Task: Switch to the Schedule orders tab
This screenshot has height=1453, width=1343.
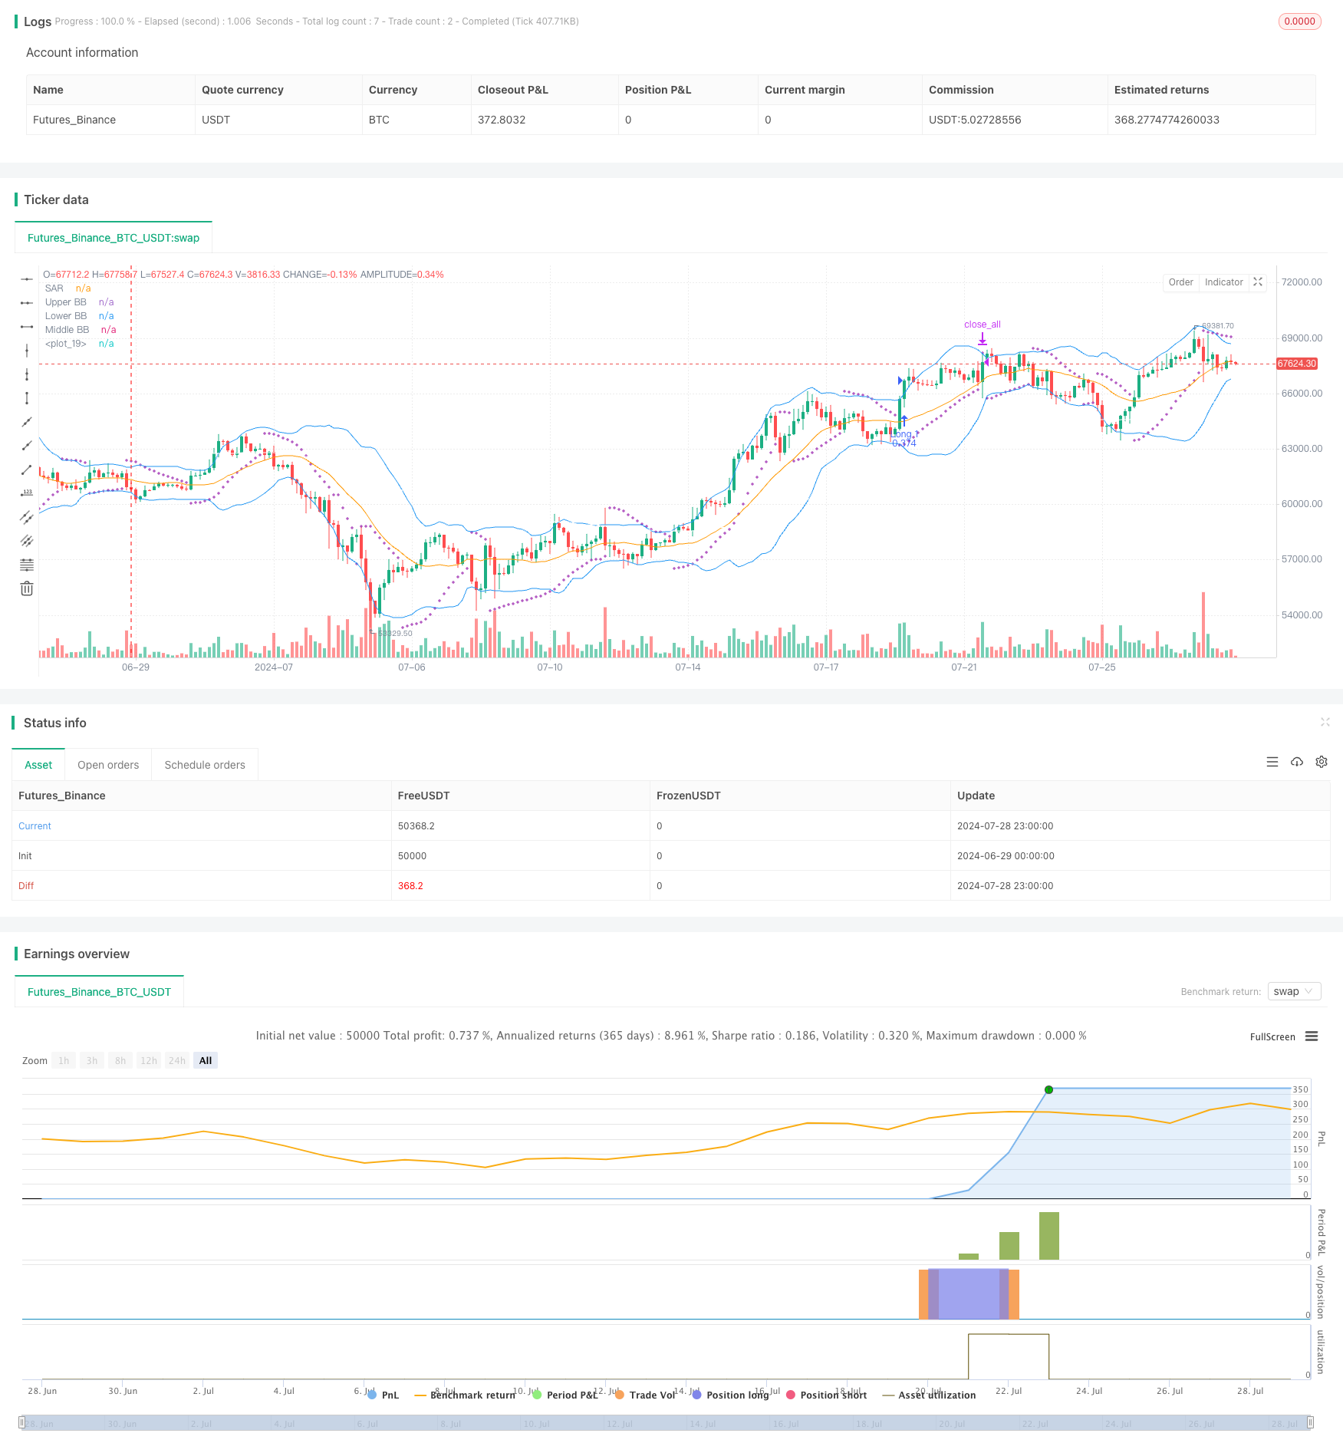Action: pos(205,765)
